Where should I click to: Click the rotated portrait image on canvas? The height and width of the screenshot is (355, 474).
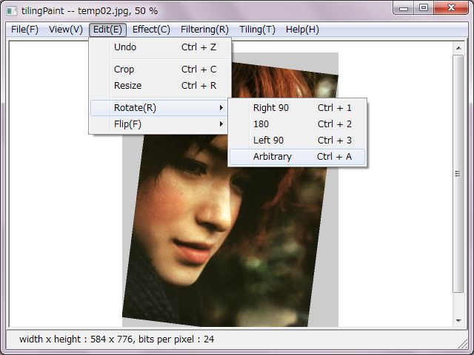[230, 229]
